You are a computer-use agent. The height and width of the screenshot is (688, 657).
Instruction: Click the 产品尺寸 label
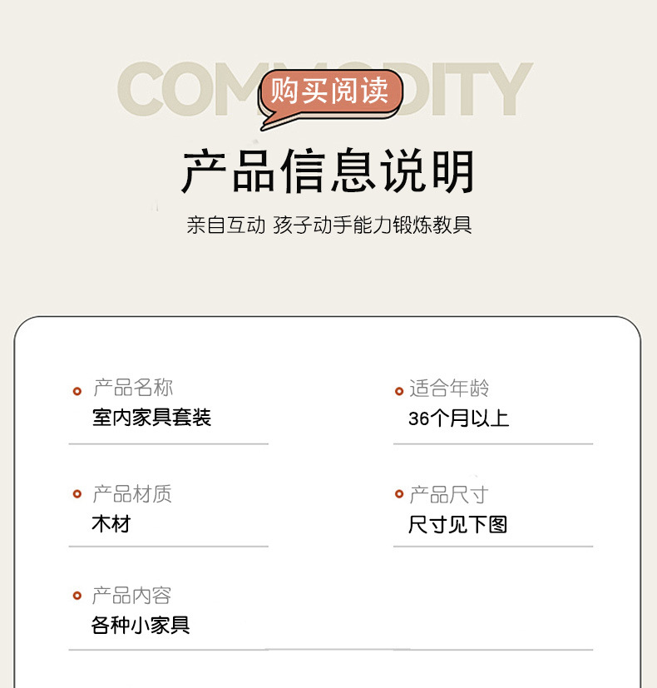(448, 495)
